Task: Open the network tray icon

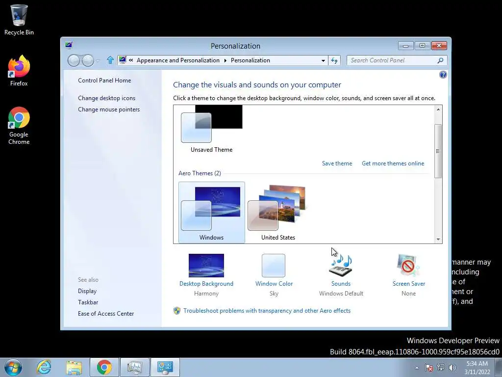Action: [x=441, y=368]
